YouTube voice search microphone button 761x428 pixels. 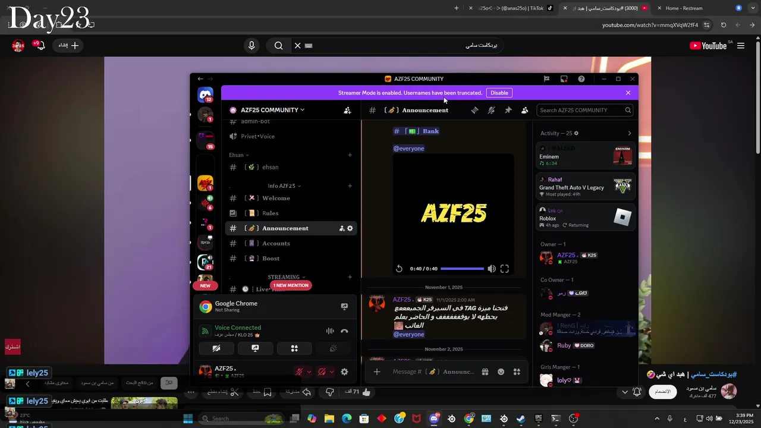pyautogui.click(x=251, y=46)
